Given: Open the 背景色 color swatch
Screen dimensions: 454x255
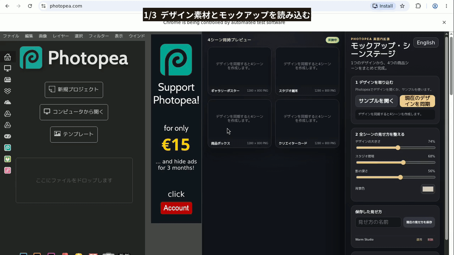Looking at the screenshot, I should (428, 189).
